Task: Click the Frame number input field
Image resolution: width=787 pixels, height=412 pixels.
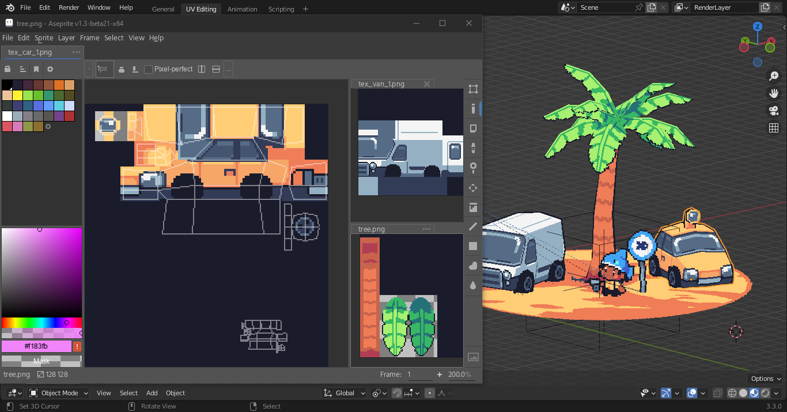Action: pos(419,374)
